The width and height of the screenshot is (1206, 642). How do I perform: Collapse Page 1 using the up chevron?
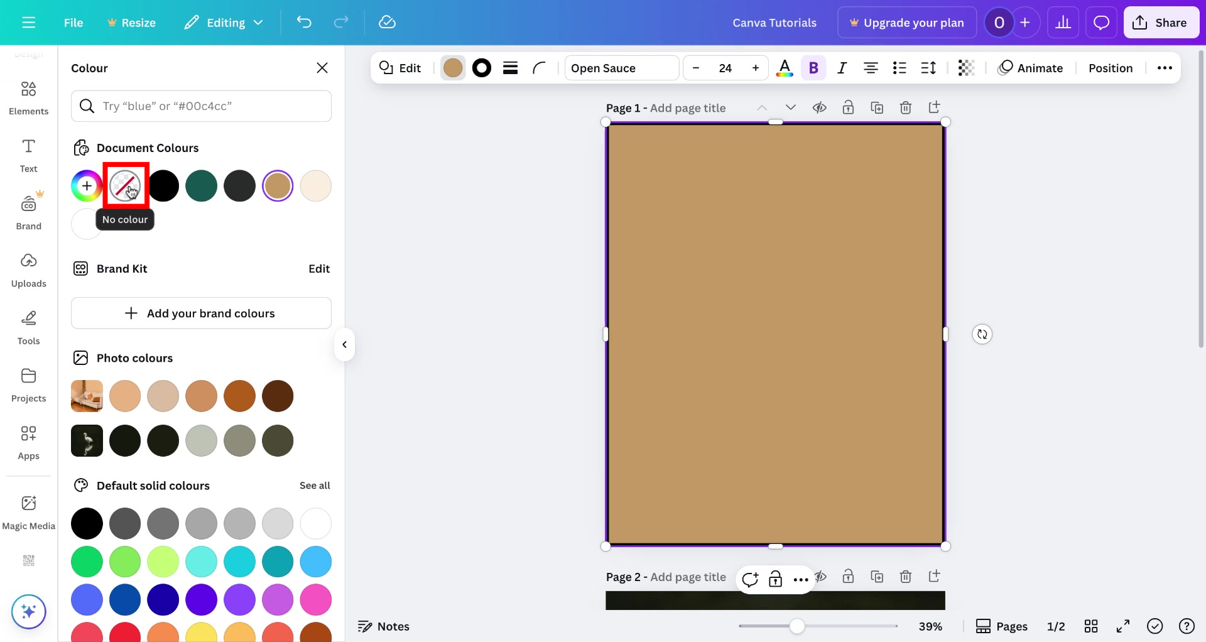[761, 107]
